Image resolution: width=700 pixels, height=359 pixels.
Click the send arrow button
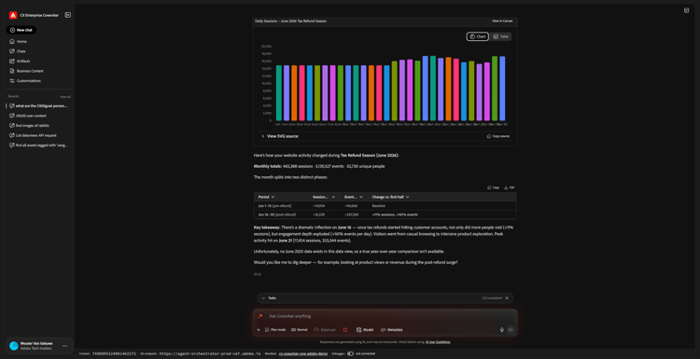tap(511, 330)
